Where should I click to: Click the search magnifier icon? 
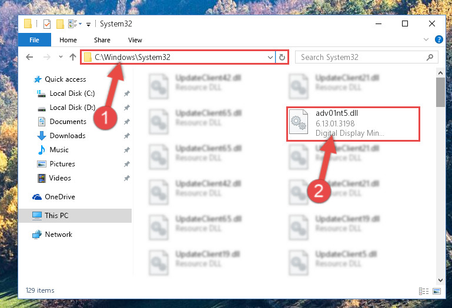point(430,57)
